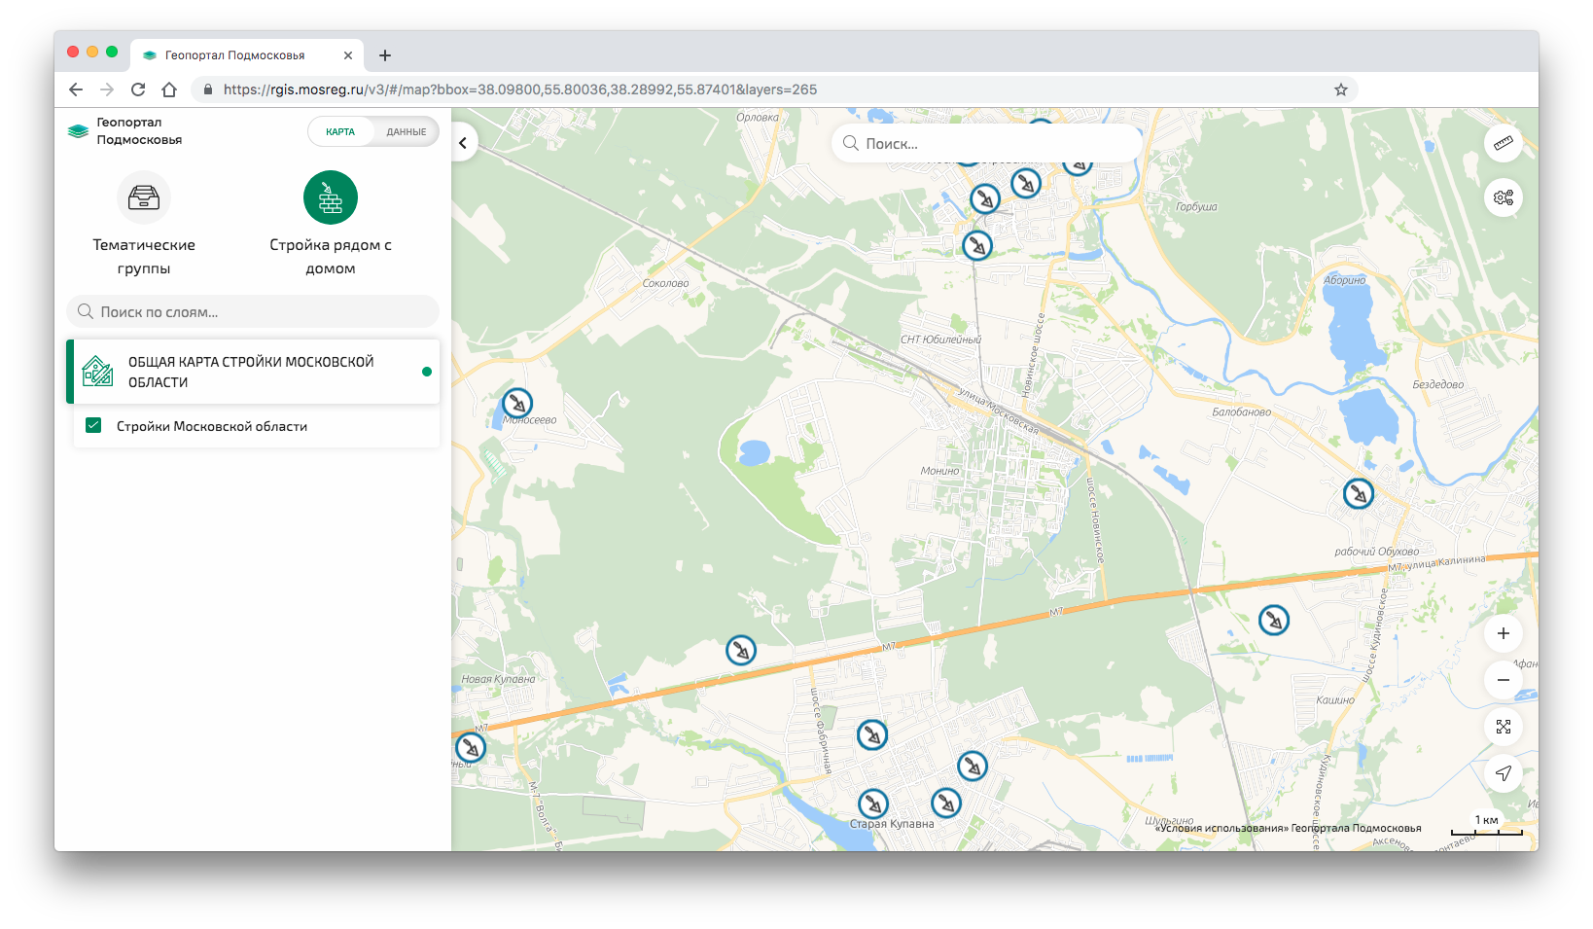The image size is (1593, 929).
Task: Collapse the sidebar with the left chevron
Action: point(463,142)
